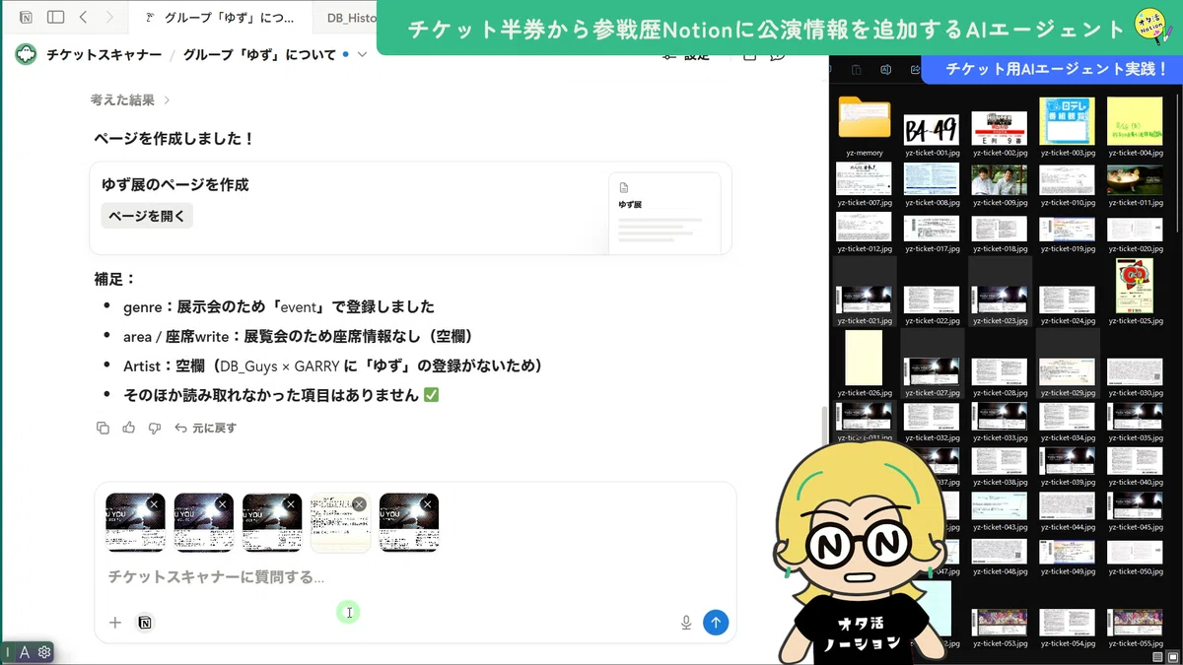
Task: Switch to the グループ「ゆず」につ… tab
Action: (220, 18)
